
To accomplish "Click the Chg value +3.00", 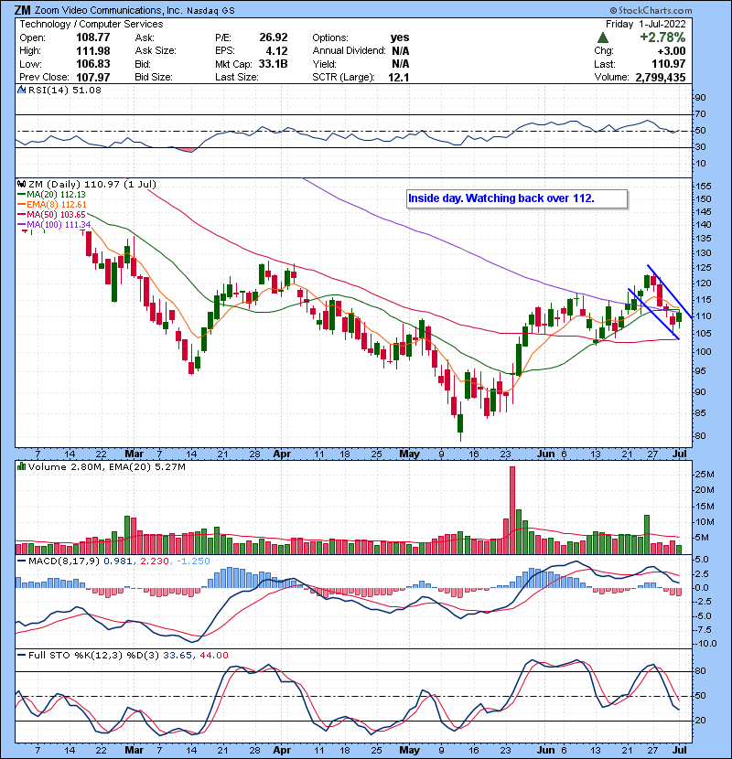I will click(671, 51).
